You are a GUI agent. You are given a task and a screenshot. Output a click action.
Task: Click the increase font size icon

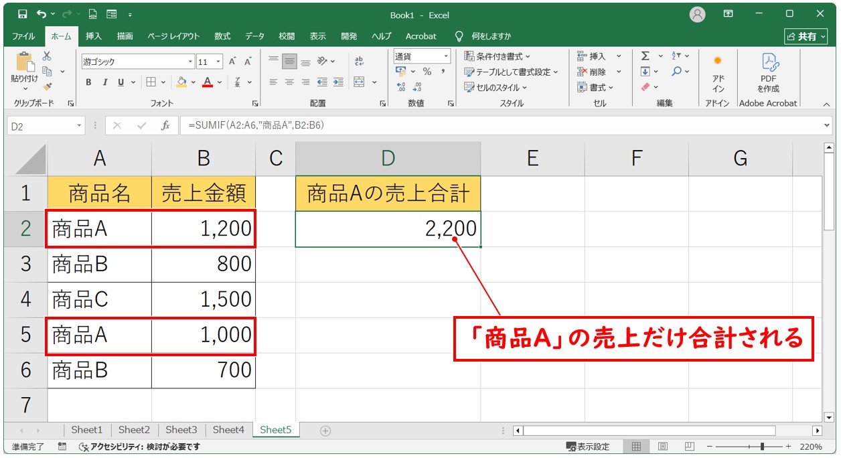point(232,62)
